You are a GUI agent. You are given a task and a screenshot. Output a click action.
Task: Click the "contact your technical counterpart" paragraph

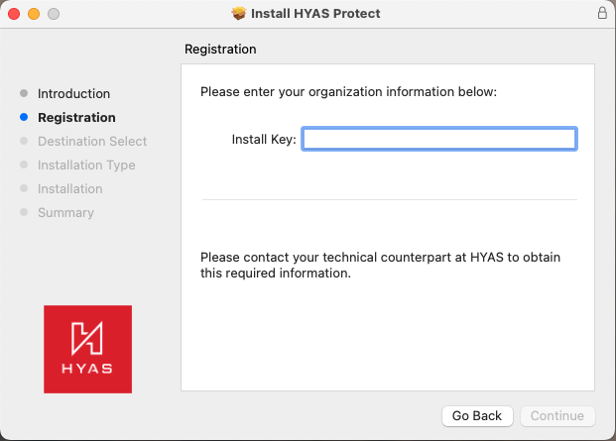tap(380, 266)
